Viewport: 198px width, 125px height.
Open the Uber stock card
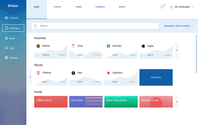coord(86,77)
